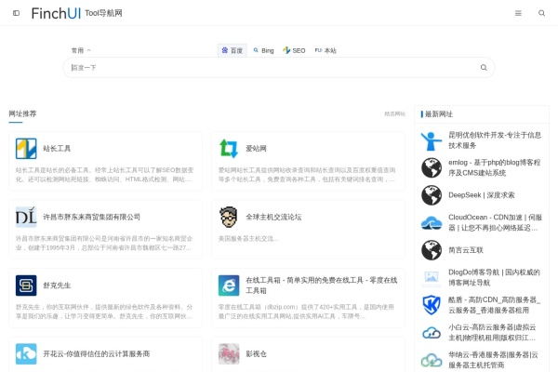Click the header search magnifier icon
Viewport: 558px width, 372px height.
pyautogui.click(x=541, y=13)
